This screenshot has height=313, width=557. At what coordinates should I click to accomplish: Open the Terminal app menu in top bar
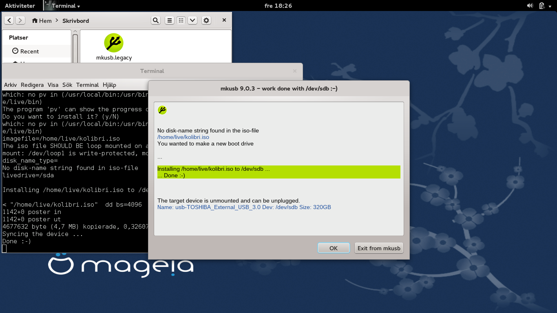tap(63, 6)
